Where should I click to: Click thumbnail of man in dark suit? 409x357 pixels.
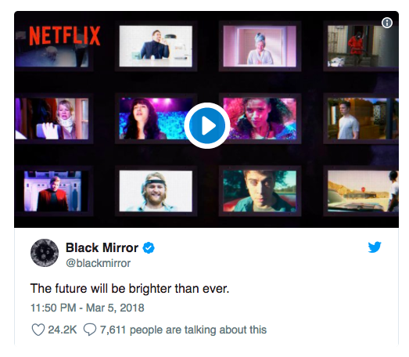click(156, 46)
